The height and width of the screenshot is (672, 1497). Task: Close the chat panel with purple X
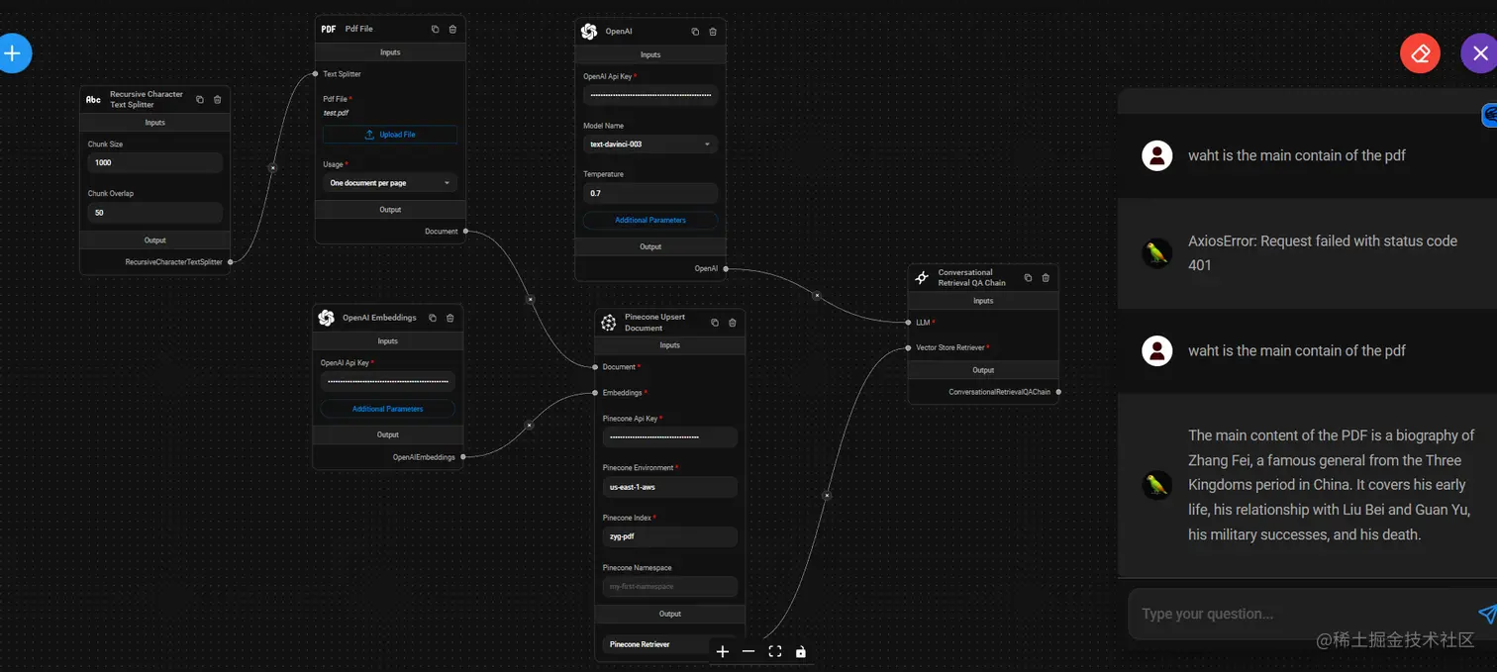pyautogui.click(x=1479, y=53)
